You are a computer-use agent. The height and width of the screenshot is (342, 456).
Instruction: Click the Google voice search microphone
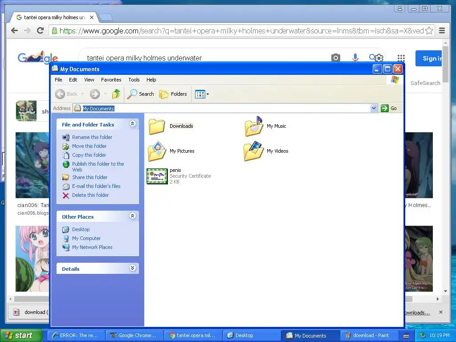click(x=355, y=57)
